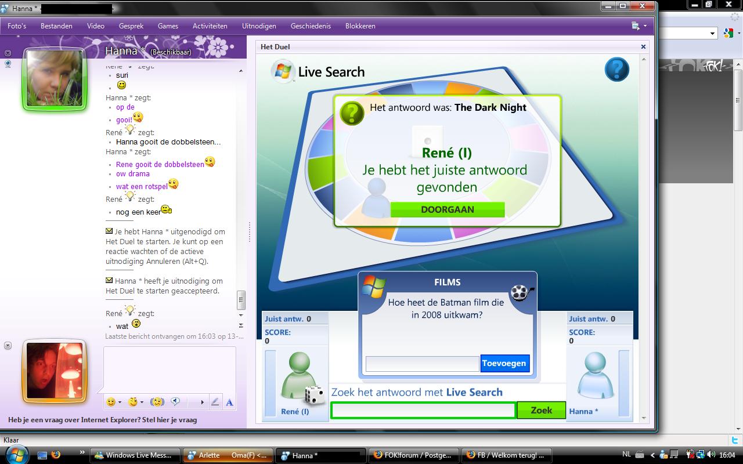Expand hidden system tray icons arrow
Viewport: 743px width, 464px height.
pos(652,455)
